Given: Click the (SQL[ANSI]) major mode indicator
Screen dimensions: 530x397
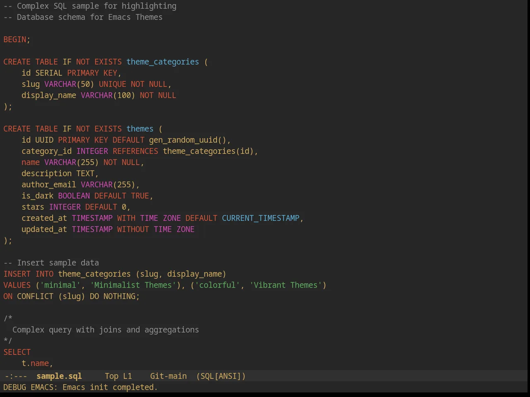Looking at the screenshot, I should (x=221, y=376).
